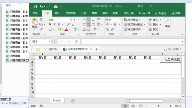
Task: Toggle bold formatting
Action: [50, 24]
